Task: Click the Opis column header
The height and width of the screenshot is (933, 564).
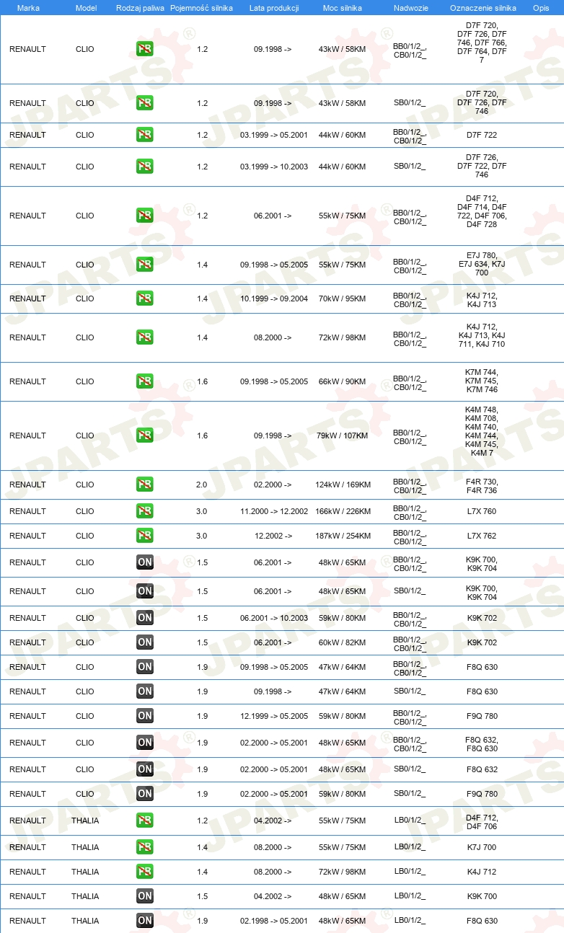Action: coord(541,8)
